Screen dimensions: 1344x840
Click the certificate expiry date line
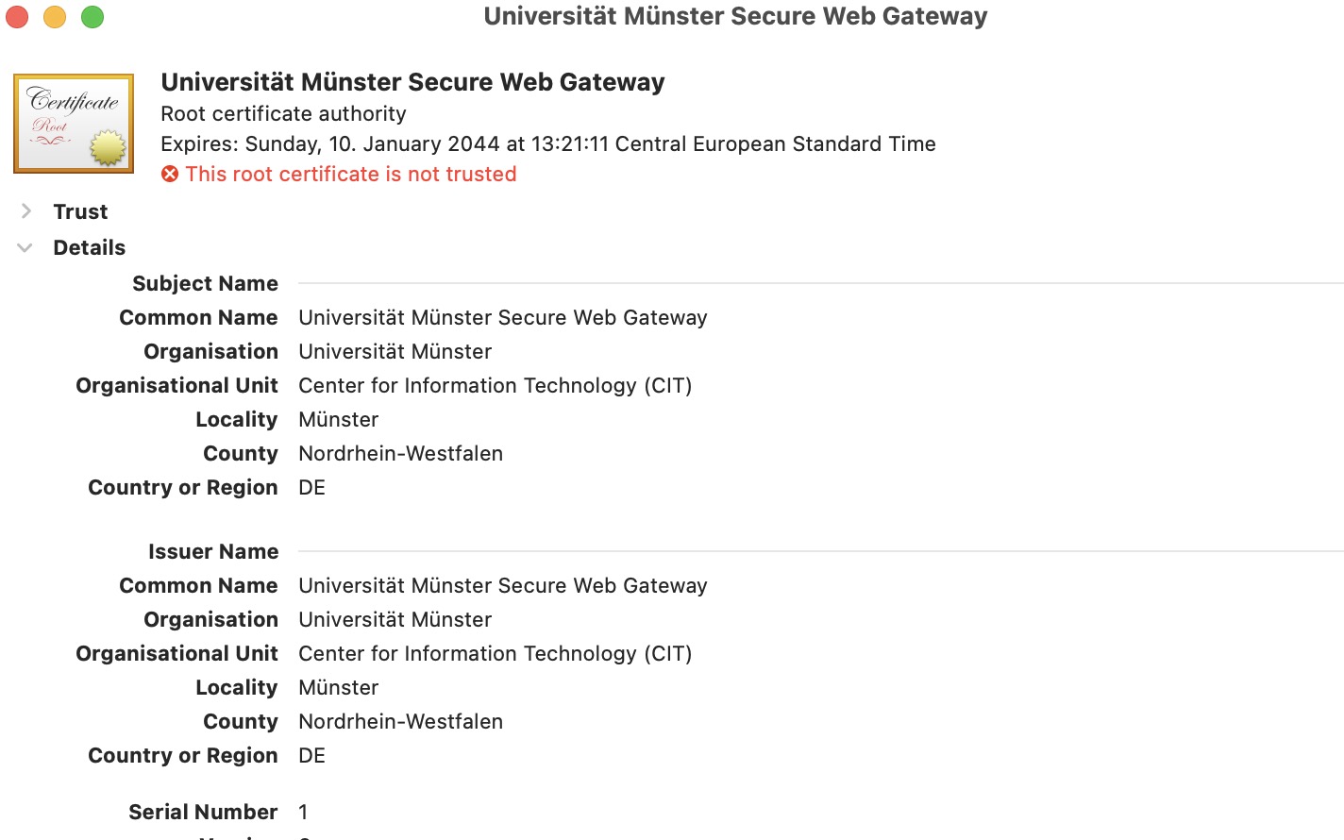(x=547, y=144)
